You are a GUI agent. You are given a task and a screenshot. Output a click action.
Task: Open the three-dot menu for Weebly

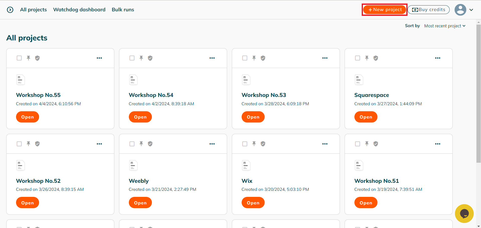pos(212,144)
